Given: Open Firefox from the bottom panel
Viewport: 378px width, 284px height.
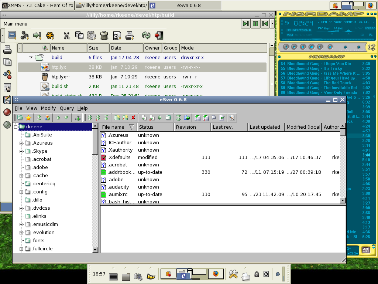Looking at the screenshot, I should pyautogui.click(x=216, y=274).
